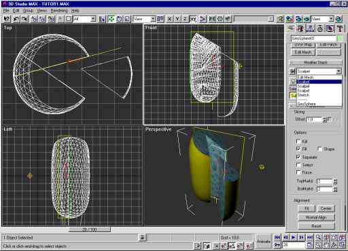Toggle the Key Mode icon

[x=277, y=245]
